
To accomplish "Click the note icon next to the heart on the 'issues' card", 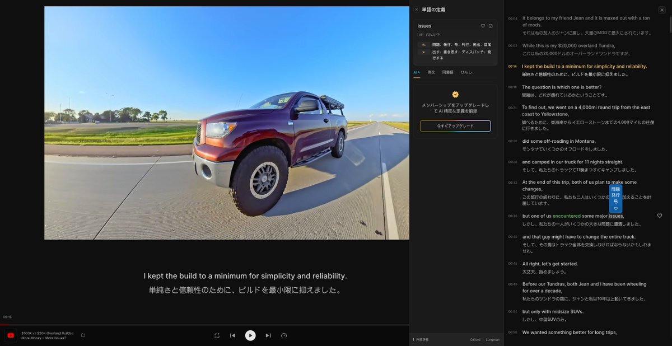I will [x=491, y=26].
